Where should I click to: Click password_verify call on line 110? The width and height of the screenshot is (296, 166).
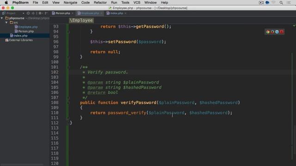click(127, 113)
